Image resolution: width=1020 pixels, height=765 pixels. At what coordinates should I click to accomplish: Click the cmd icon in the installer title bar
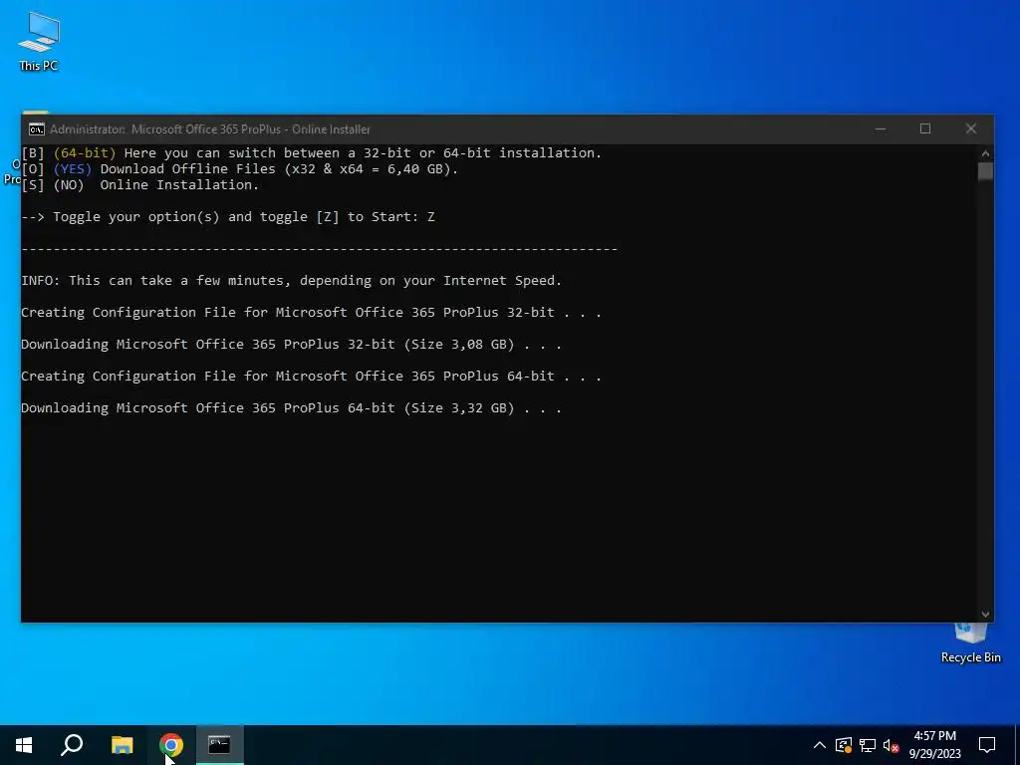pos(37,128)
